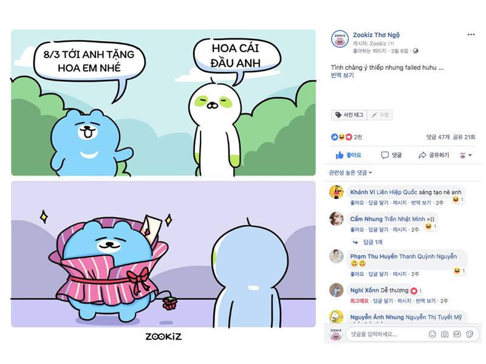Toggle 좋아요 on Khánh Vi's comment
This screenshot has width=486, height=364.
pyautogui.click(x=357, y=203)
